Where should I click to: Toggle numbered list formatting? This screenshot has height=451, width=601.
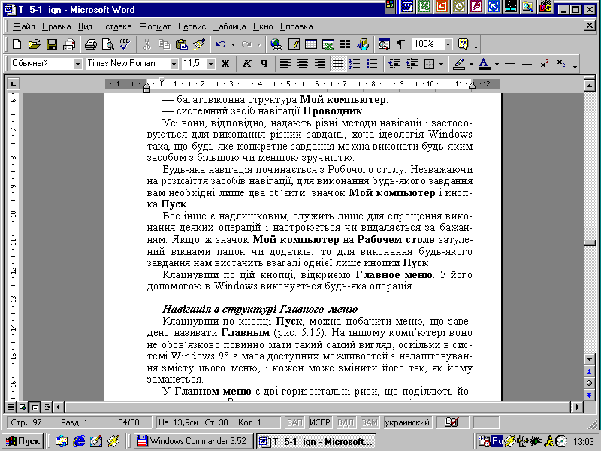(355, 64)
